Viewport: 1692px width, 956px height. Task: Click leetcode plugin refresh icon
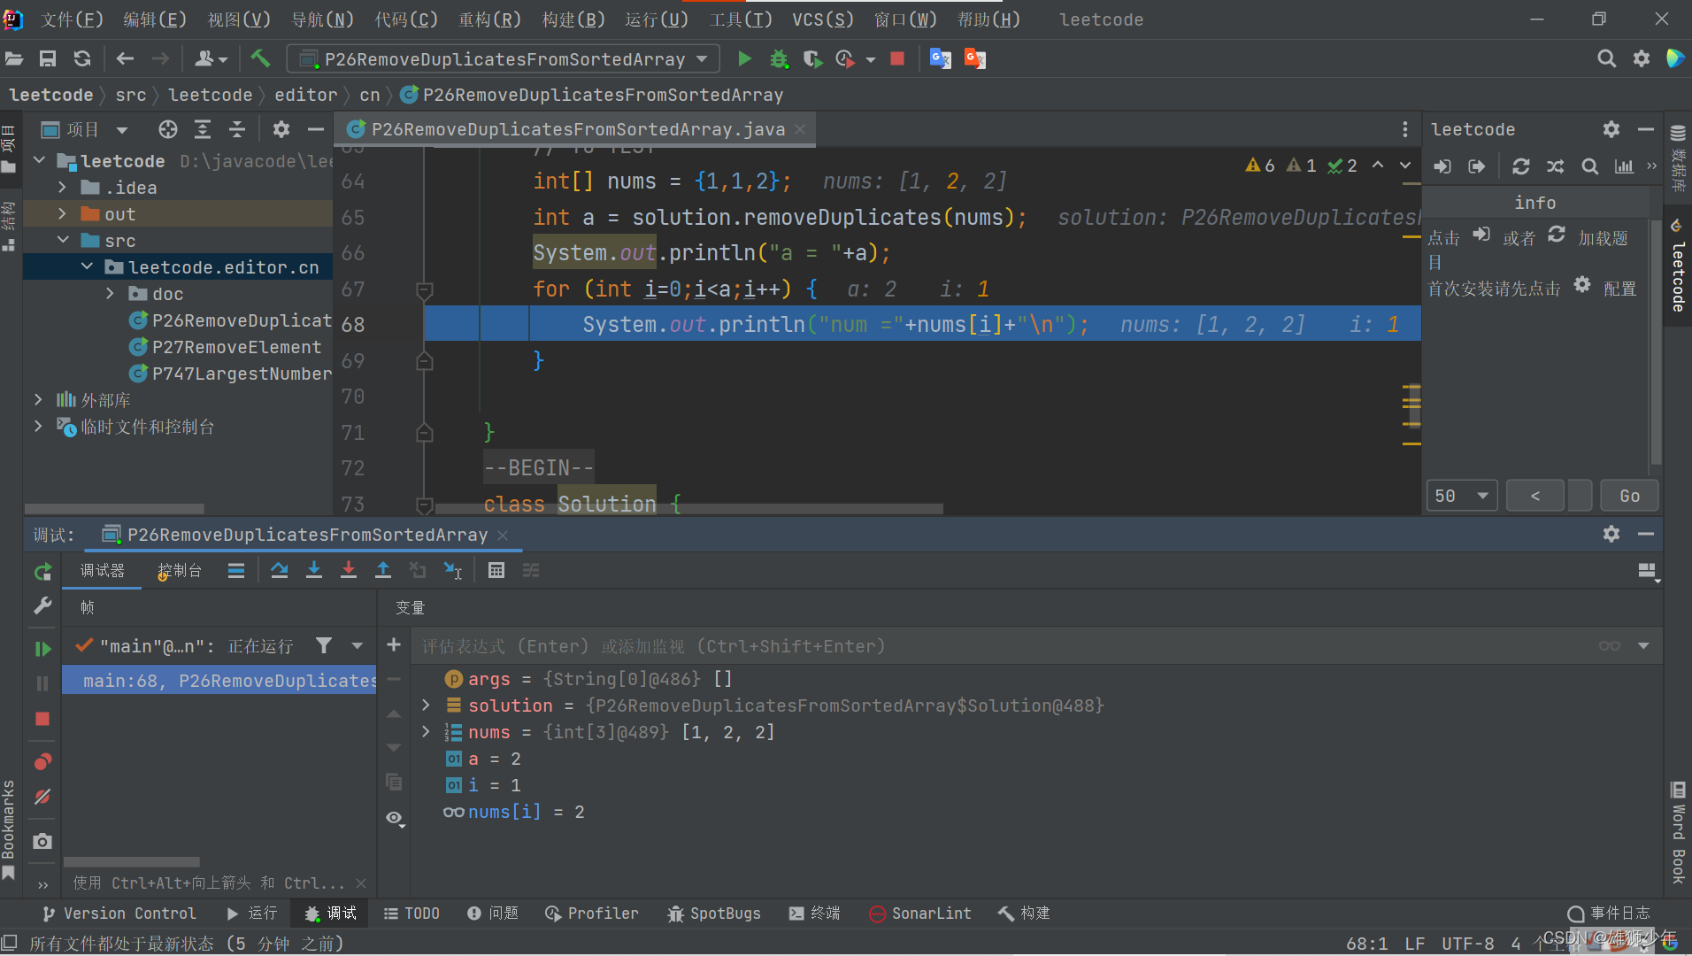[1521, 166]
